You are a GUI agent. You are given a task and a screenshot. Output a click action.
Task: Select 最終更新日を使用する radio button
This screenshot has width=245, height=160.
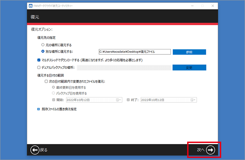[53, 87]
